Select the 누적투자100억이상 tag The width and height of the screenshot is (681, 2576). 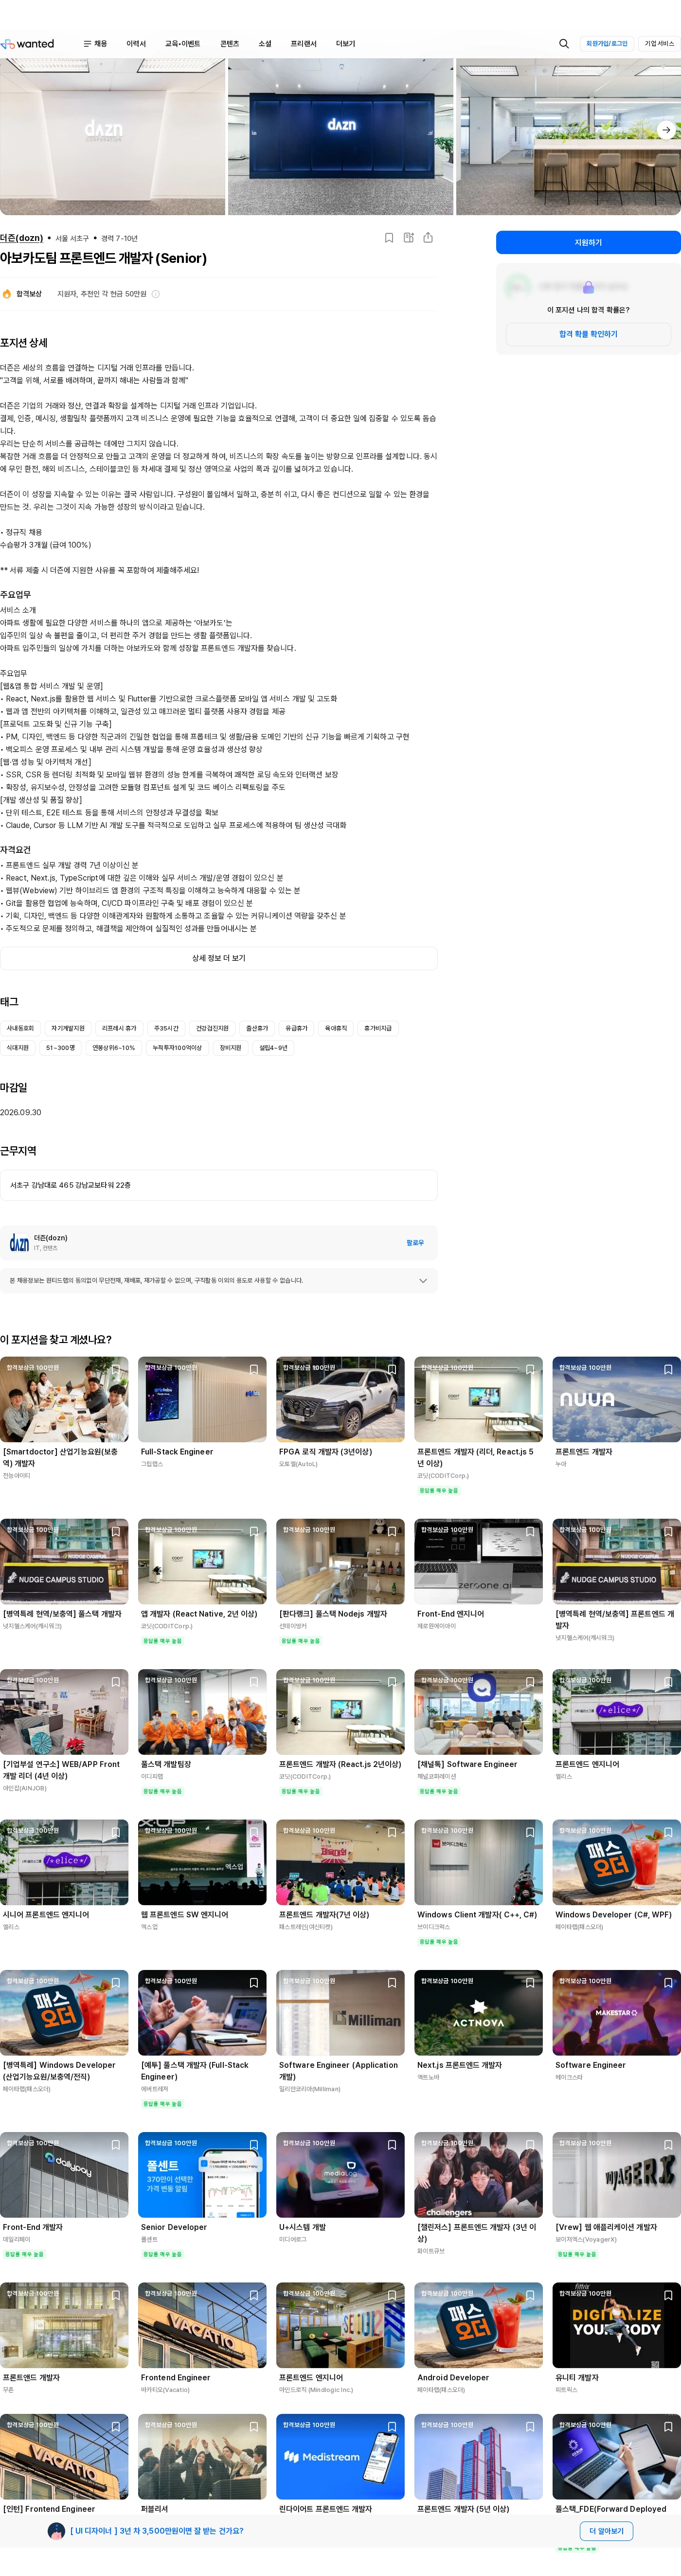pyautogui.click(x=177, y=1048)
